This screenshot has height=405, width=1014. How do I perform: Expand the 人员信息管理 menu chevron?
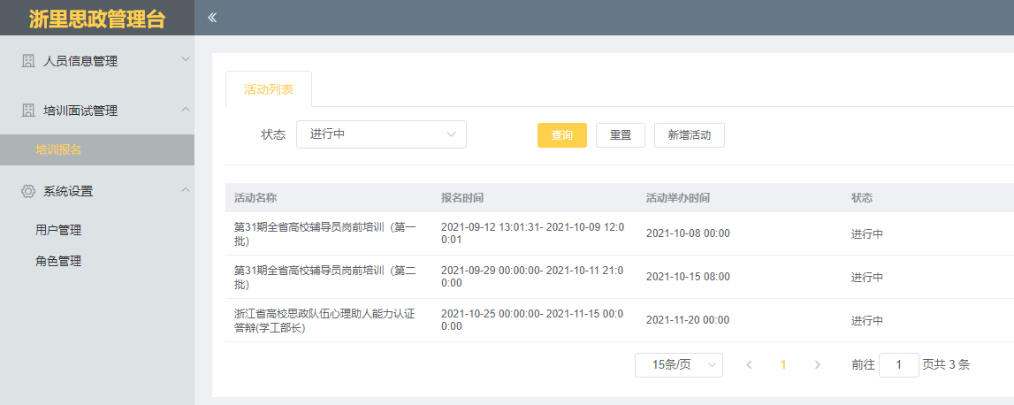point(185,60)
